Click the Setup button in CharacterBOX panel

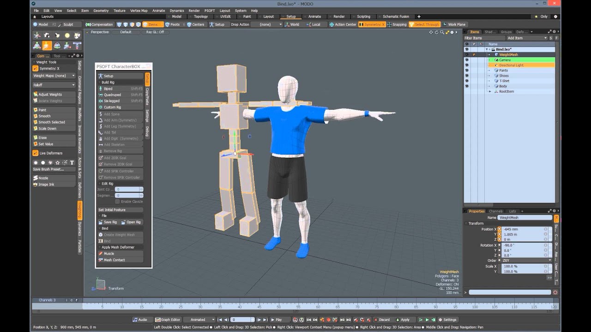[120, 76]
